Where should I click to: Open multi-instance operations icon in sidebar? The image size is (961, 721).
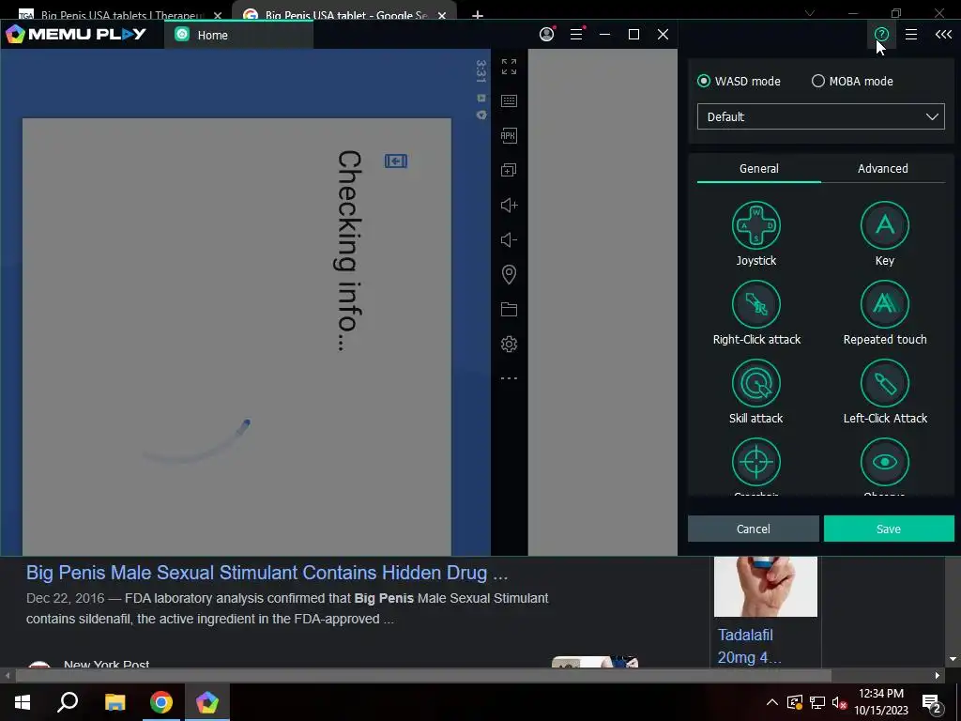509,171
